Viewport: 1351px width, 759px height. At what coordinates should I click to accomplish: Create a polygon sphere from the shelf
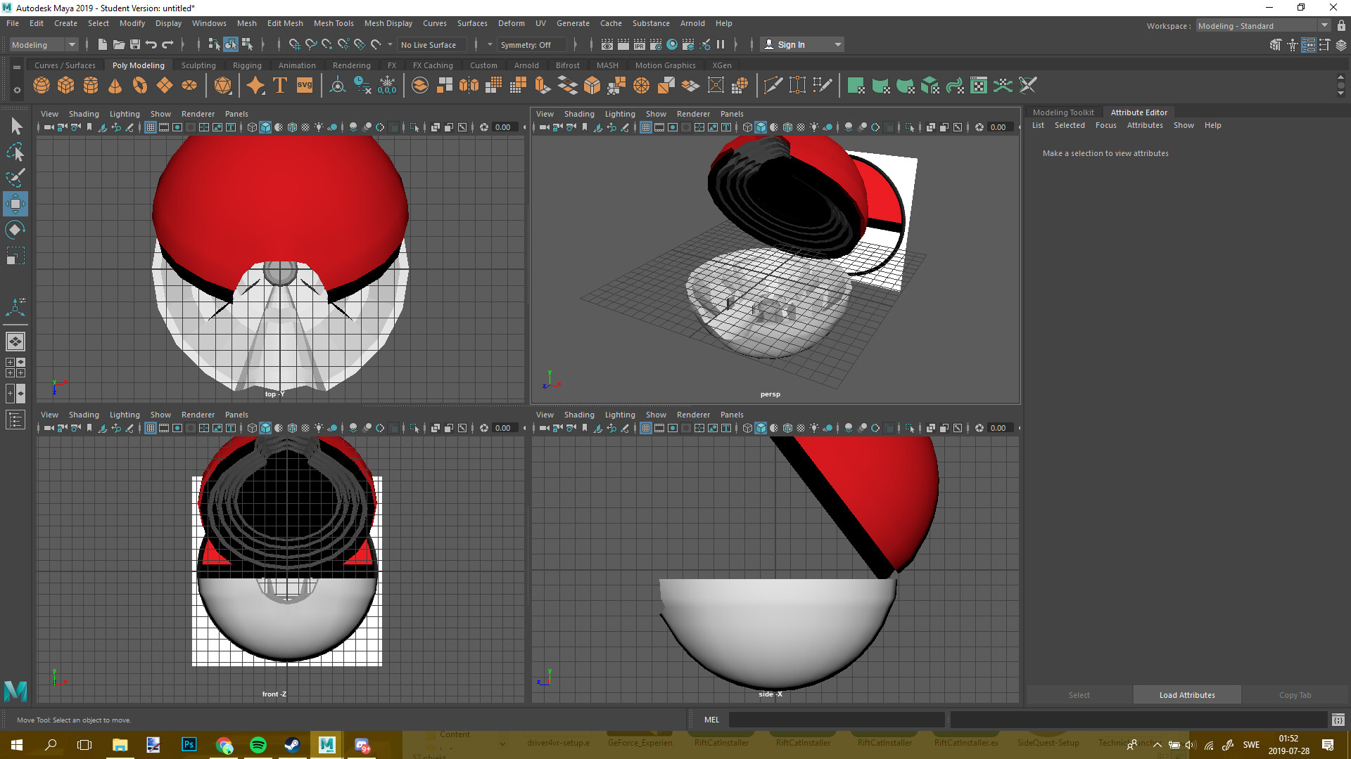42,86
